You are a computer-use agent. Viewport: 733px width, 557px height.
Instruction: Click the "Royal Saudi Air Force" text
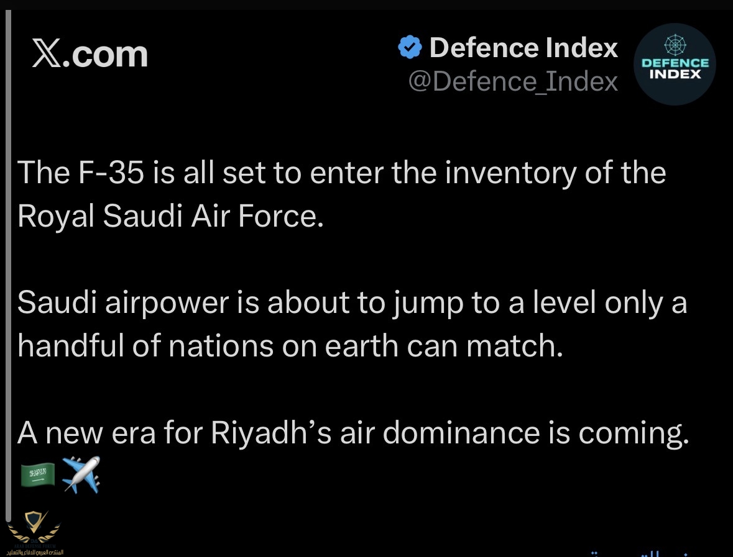click(171, 215)
